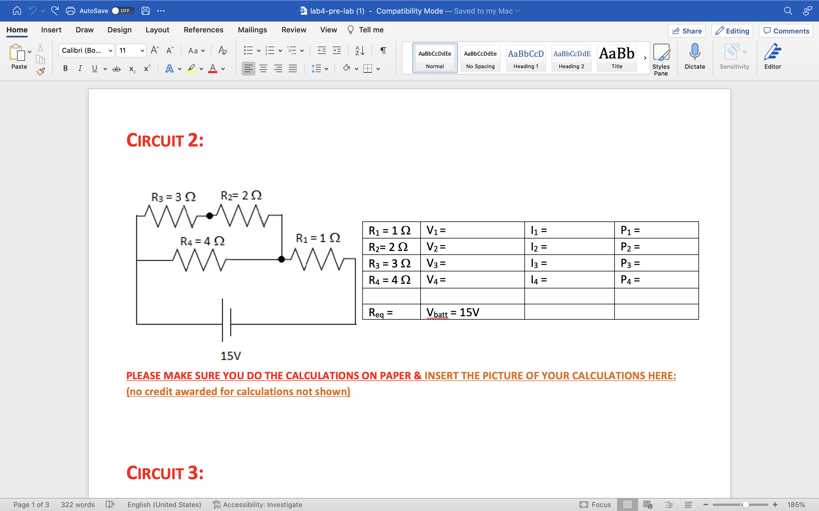Click the Editing mode button
This screenshot has width=819, height=511.
click(732, 31)
